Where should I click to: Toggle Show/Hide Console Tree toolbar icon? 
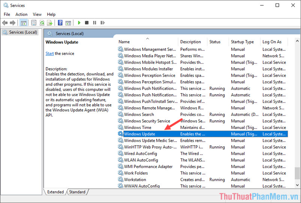point(24,23)
